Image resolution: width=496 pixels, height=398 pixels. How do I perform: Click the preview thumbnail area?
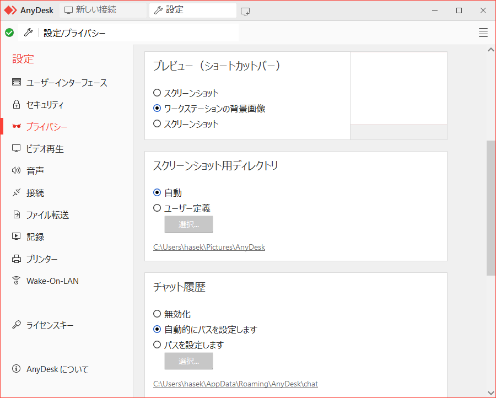(398, 95)
